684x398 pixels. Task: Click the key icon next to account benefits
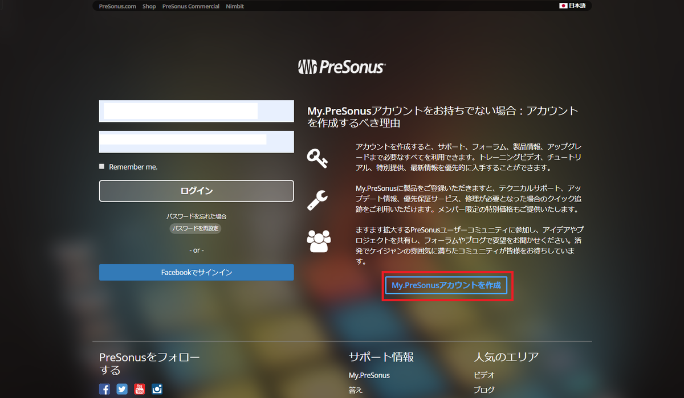pos(317,158)
